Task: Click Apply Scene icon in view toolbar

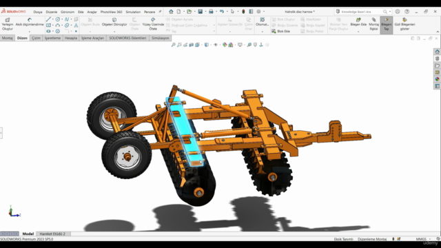Action: point(231,45)
